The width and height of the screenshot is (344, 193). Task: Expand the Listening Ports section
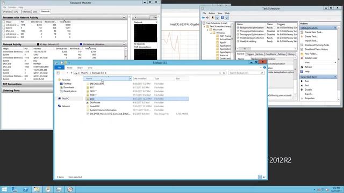[x=27, y=91]
